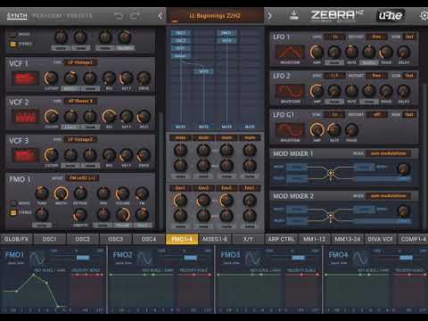Toggle fourth MUTE button in routing grid

[250, 127]
